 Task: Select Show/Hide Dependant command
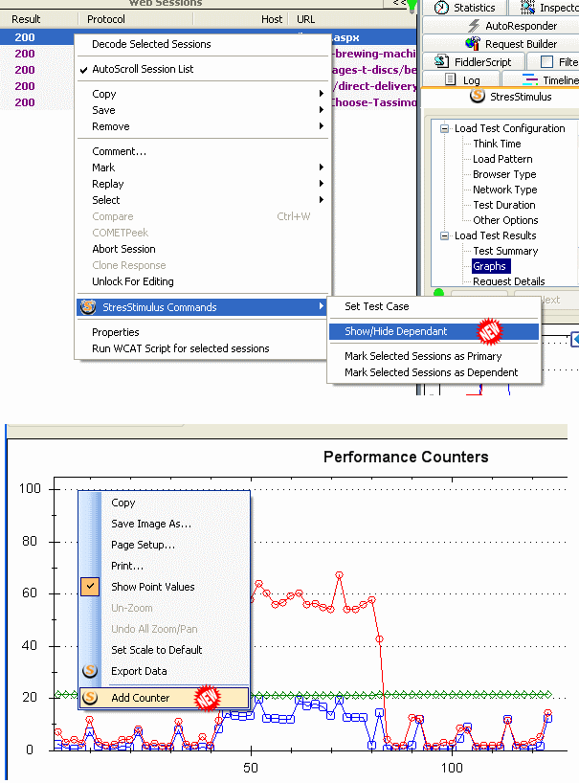tap(396, 331)
